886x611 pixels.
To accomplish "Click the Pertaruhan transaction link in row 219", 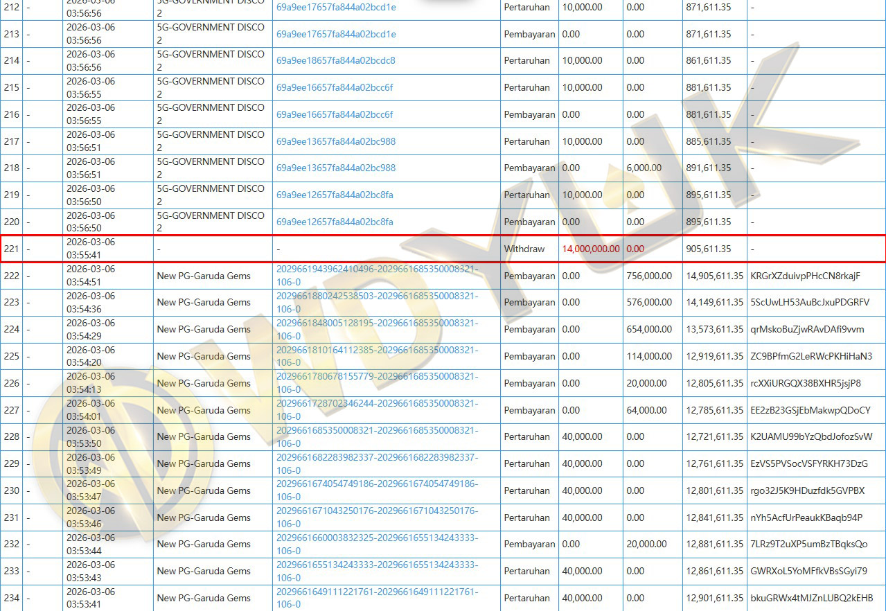I will (335, 195).
